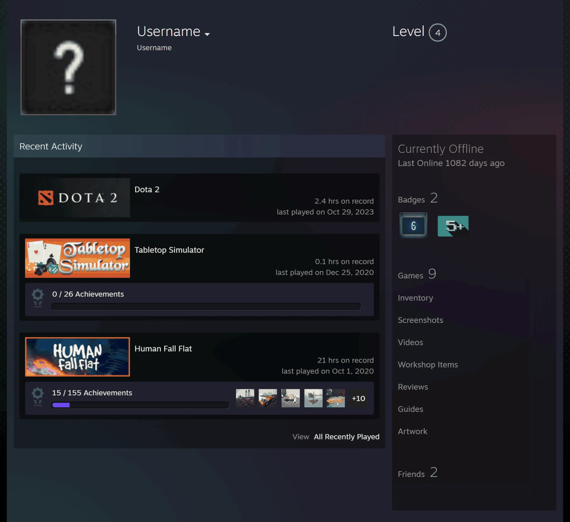The height and width of the screenshot is (522, 570).
Task: Expand the Username dropdown arrow
Action: pyautogui.click(x=207, y=34)
